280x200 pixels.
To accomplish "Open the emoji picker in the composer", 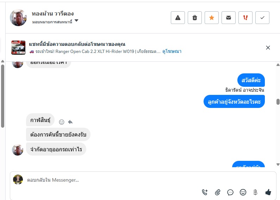I will click(x=243, y=192).
